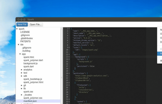Screen dimensions: 162x104
Task: Click the Spark window title text
Action: click(31, 20)
